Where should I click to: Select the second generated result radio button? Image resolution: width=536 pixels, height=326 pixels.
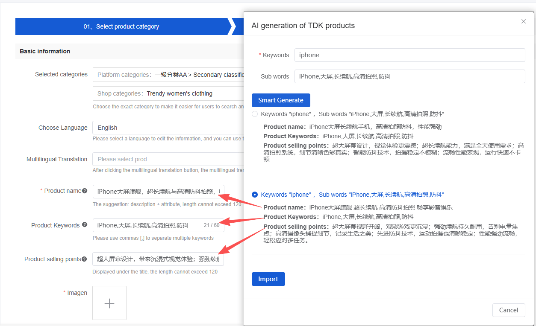coord(255,195)
